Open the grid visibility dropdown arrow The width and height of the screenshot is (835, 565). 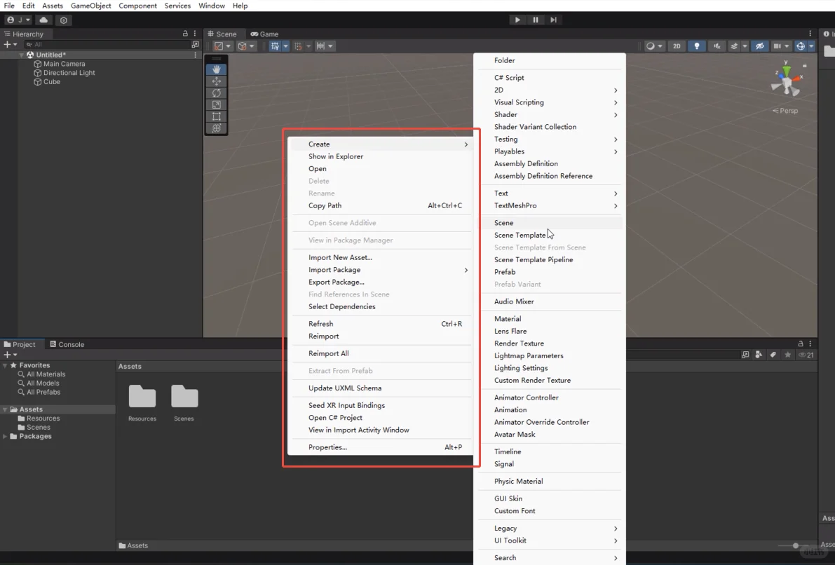[286, 46]
